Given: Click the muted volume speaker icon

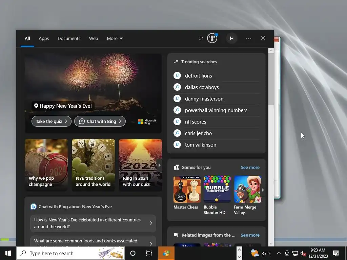Looking at the screenshot, I should [303, 253].
